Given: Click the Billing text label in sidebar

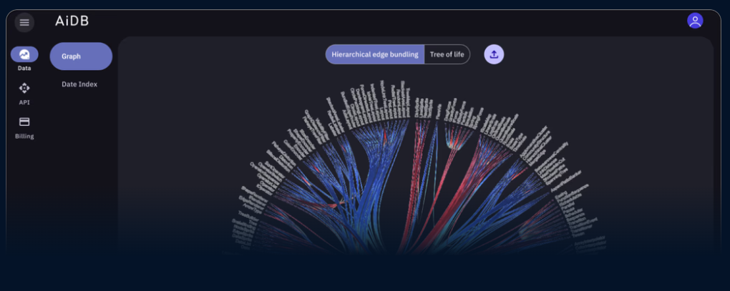Looking at the screenshot, I should [24, 136].
